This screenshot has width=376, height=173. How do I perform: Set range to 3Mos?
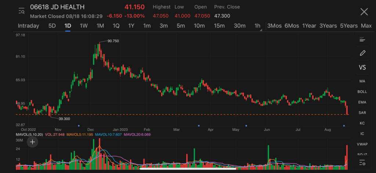(x=274, y=26)
